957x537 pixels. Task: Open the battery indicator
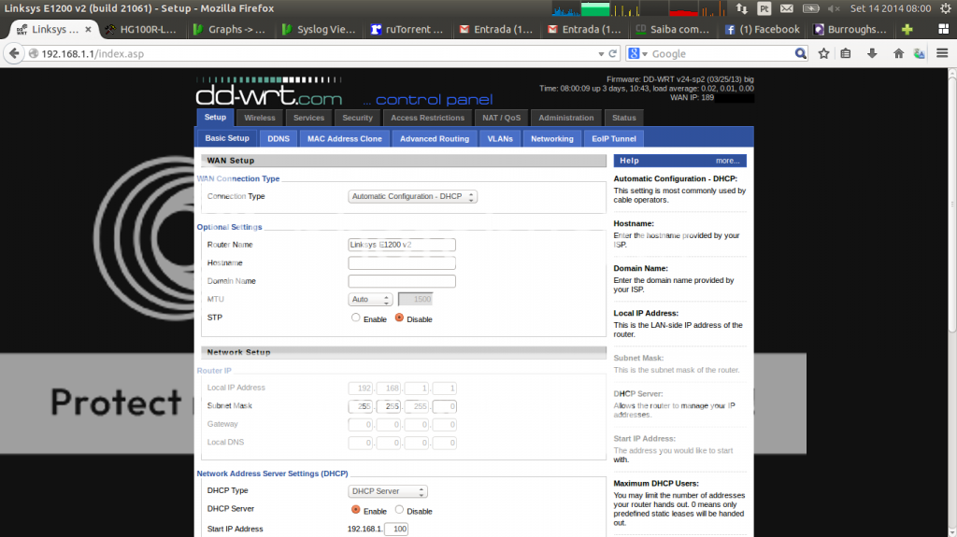[810, 8]
